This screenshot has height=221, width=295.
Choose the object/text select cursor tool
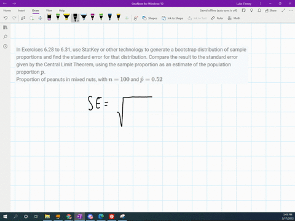[23, 18]
